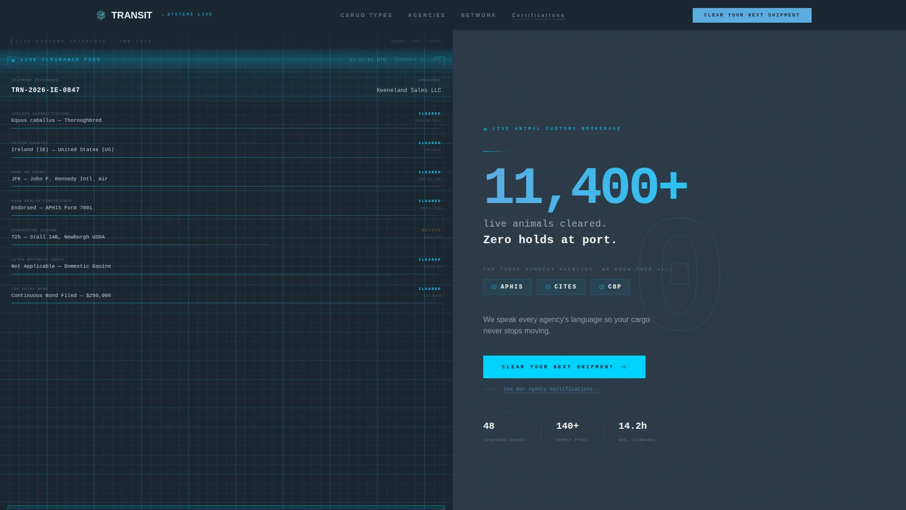Click CLEARED status for species classification
The height and width of the screenshot is (510, 906).
[x=430, y=114]
